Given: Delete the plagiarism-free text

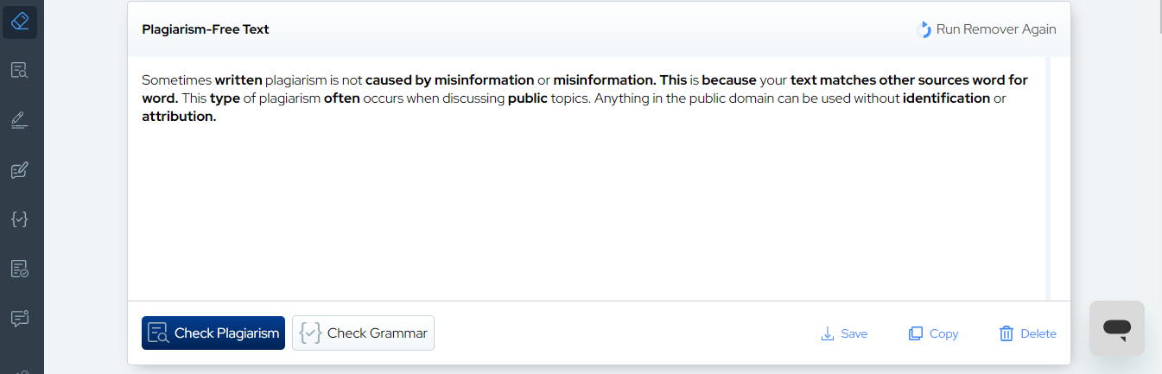Looking at the screenshot, I should point(1027,333).
